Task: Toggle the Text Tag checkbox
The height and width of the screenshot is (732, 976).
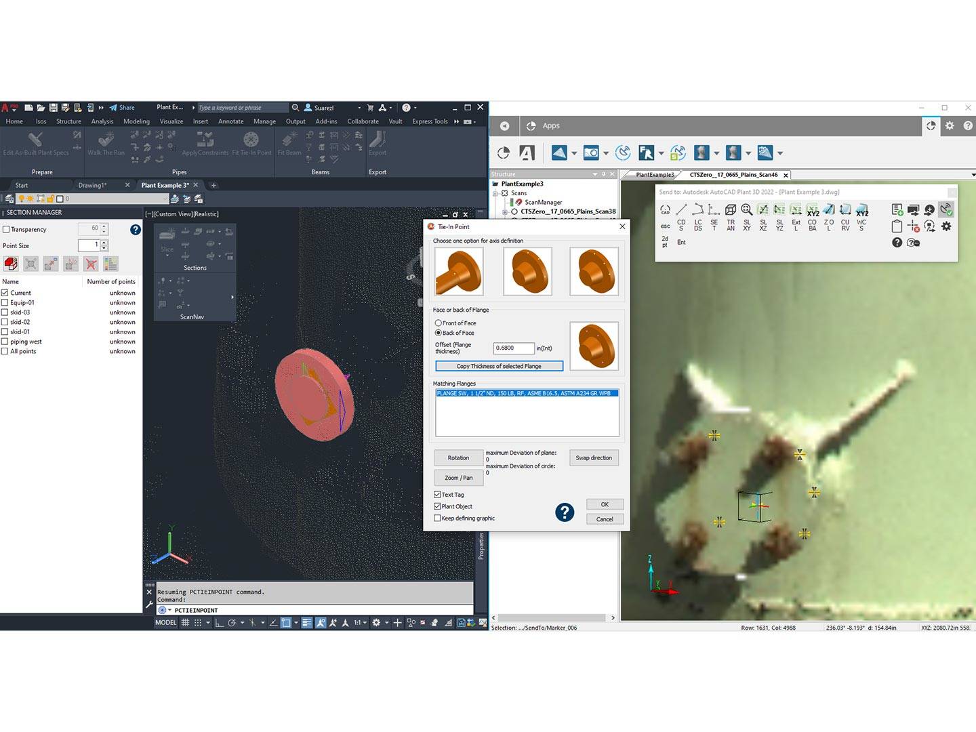Action: [x=437, y=495]
